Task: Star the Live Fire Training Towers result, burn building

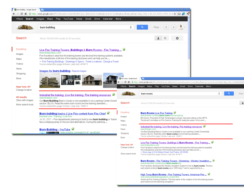Action: pyautogui.click(x=124, y=49)
